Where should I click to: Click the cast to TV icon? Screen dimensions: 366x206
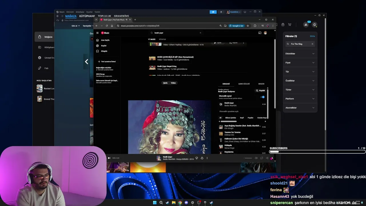(x=260, y=33)
